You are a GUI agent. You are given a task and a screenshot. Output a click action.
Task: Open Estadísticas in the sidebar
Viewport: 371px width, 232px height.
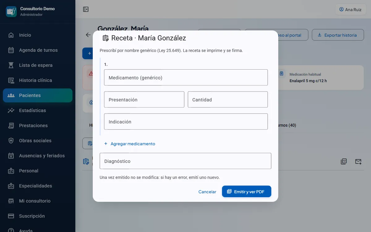point(38,110)
